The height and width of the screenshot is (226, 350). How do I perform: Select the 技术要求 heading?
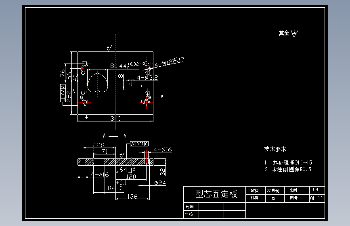coord(275,149)
